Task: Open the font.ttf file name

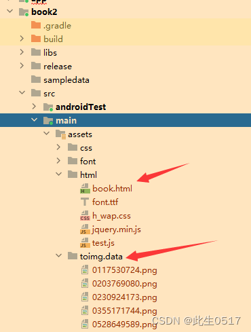Action: pos(105,202)
